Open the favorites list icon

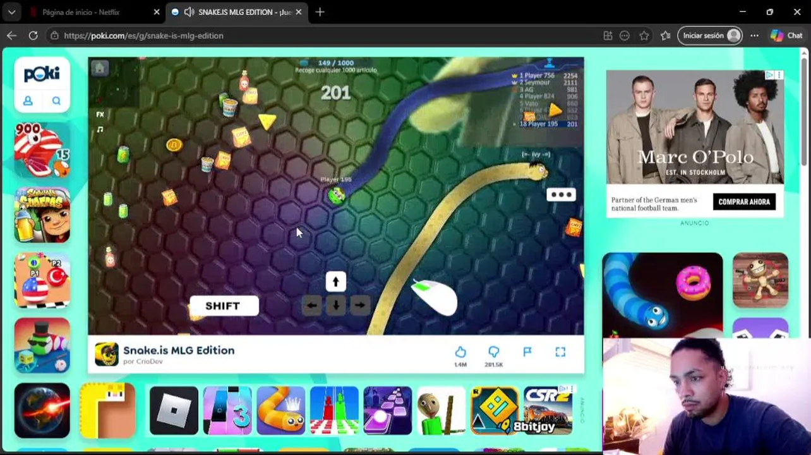[x=665, y=35]
